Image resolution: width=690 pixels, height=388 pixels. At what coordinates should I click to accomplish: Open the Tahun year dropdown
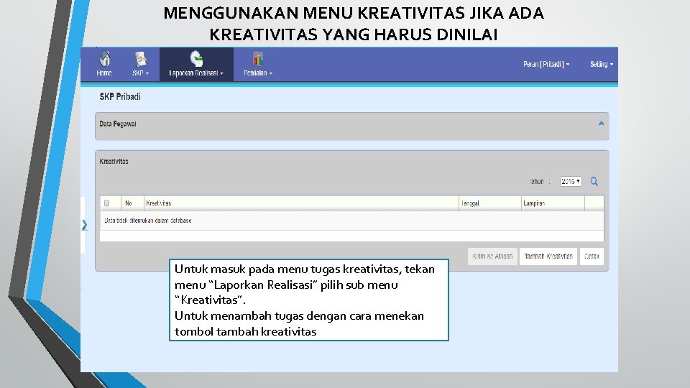571,181
